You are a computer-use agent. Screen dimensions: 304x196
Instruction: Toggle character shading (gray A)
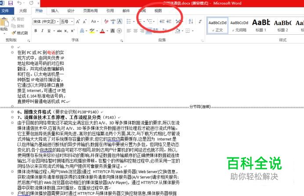coord(112,31)
